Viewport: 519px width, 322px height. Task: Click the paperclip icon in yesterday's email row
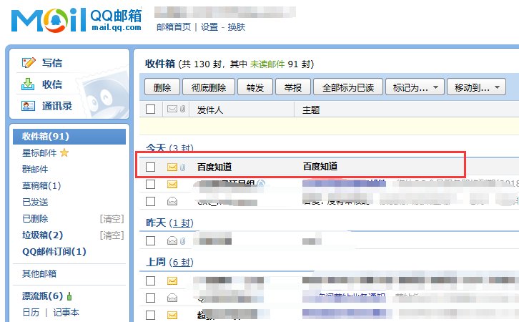click(182, 241)
